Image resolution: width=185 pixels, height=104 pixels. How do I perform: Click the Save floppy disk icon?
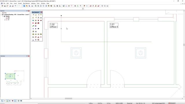5,6
